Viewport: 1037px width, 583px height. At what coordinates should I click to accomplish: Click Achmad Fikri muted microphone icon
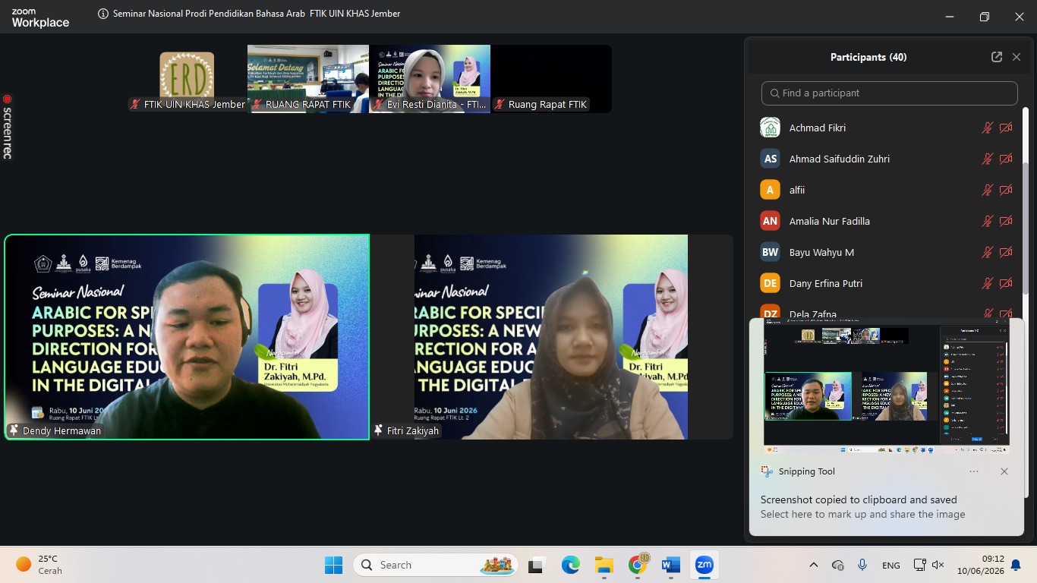click(x=988, y=128)
